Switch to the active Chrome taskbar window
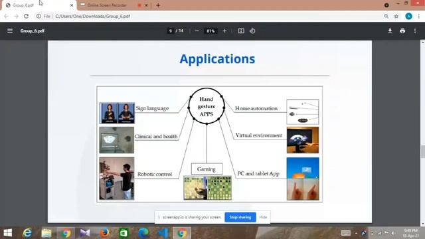Viewport: 425px width, 239px height. [x=182, y=233]
